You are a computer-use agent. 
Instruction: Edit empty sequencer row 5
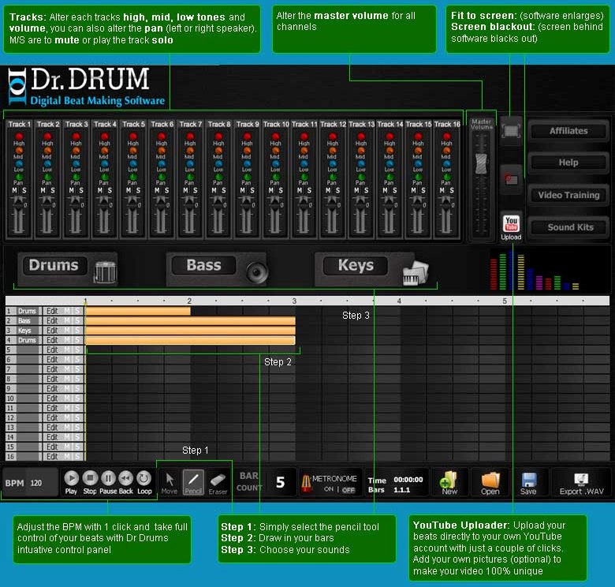click(x=52, y=350)
